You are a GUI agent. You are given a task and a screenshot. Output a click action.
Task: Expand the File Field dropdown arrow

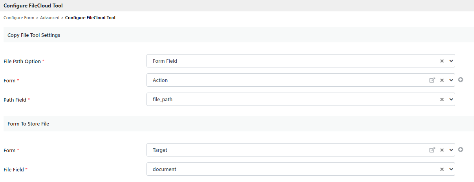[451, 169]
